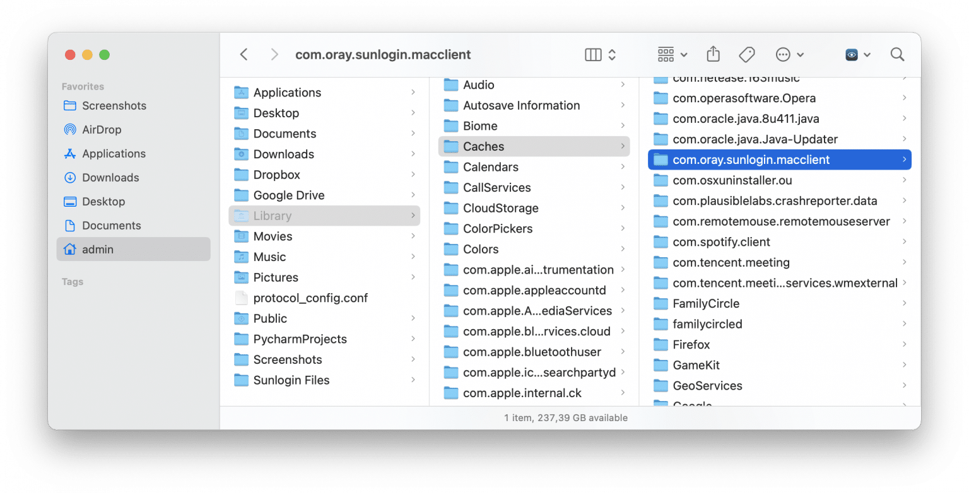969x493 pixels.
Task: Expand the Caches folder column arrow
Action: [x=622, y=146]
